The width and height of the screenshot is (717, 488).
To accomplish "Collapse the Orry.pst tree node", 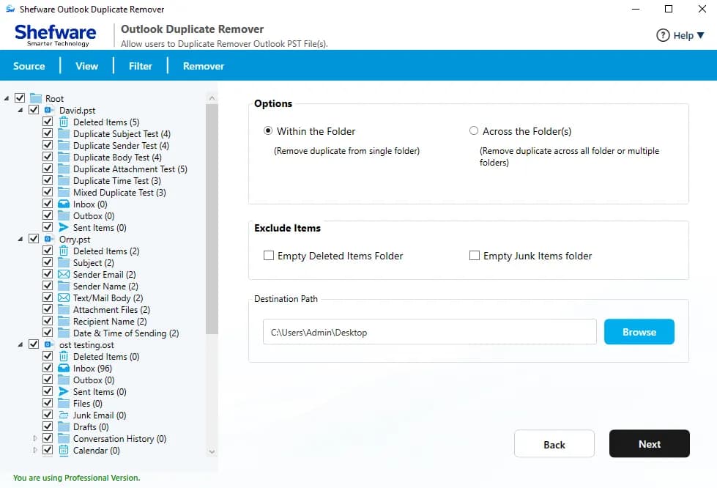I will pos(20,239).
